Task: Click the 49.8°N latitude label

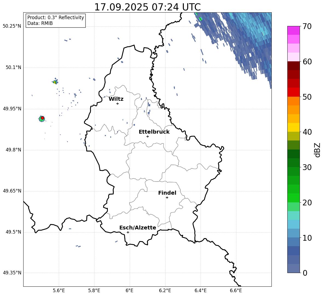Action: [x=13, y=150]
